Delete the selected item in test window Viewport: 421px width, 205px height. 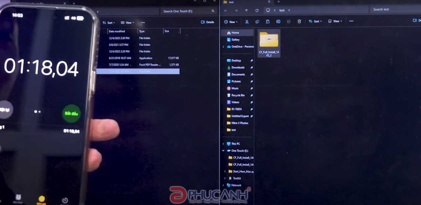pyautogui.click(x=299, y=21)
